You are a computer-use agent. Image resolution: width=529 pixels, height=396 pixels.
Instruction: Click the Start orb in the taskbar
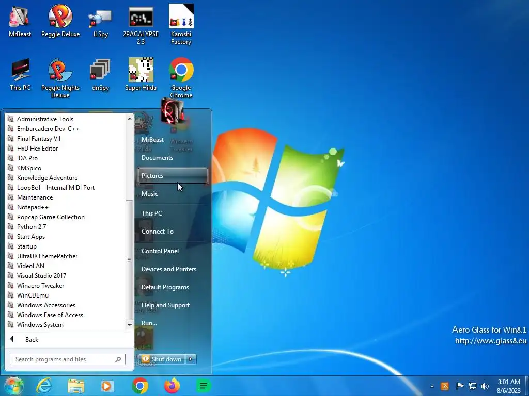click(x=13, y=386)
